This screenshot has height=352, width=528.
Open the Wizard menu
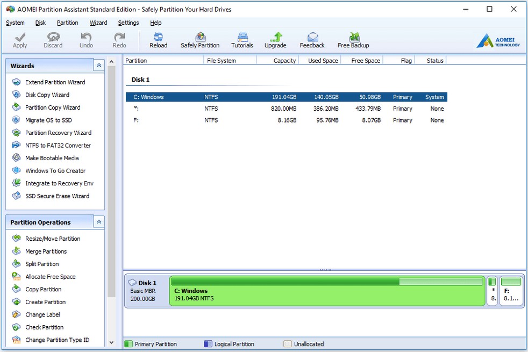pos(98,23)
